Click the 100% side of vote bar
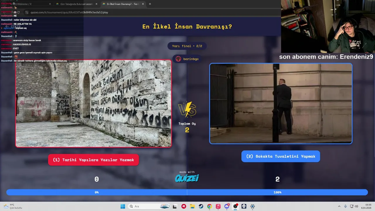Image resolution: width=375 pixels, height=211 pixels. pos(277,192)
